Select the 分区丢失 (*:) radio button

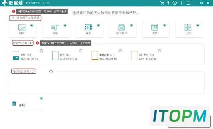[x=160, y=51]
